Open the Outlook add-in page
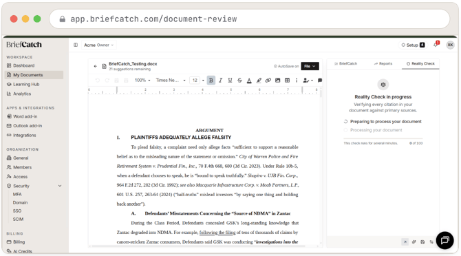This screenshot has width=461, height=256. [x=34, y=126]
